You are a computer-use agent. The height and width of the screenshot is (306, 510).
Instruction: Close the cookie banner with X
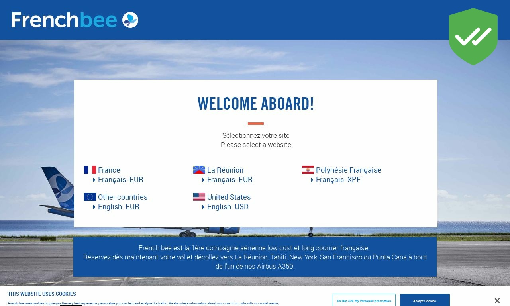[497, 300]
